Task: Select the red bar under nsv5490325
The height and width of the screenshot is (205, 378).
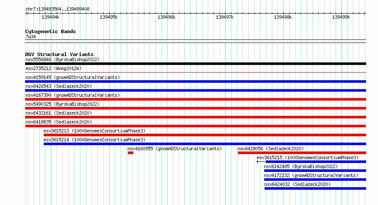Action: pos(195,108)
